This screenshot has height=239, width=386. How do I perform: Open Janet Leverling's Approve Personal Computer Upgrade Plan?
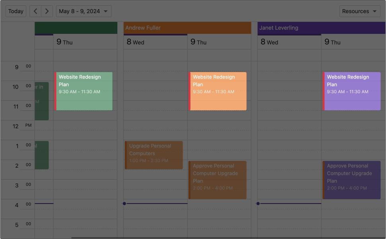[x=351, y=180]
